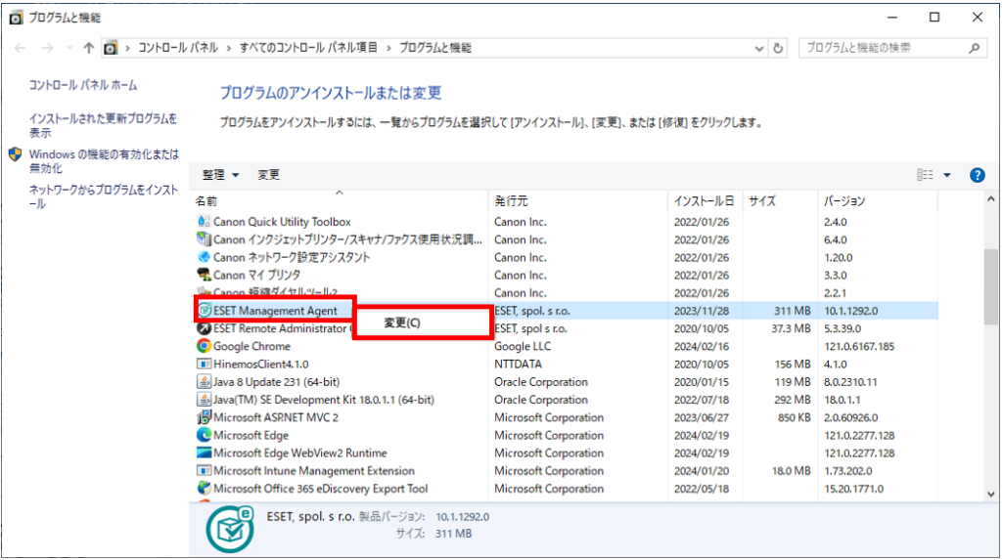Click the Microsoft Edge icon in list
The width and height of the screenshot is (1002, 560).
tap(204, 435)
